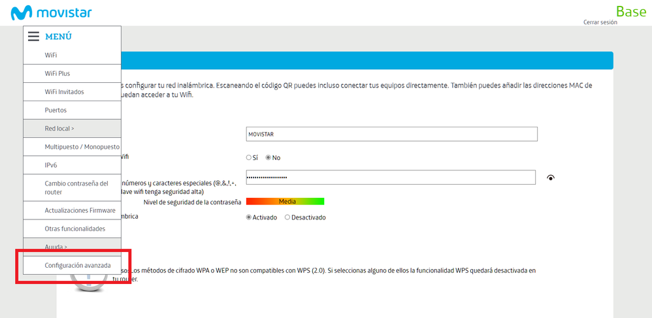The width and height of the screenshot is (652, 318).
Task: Click the hamburger menu icon
Action: 33,37
